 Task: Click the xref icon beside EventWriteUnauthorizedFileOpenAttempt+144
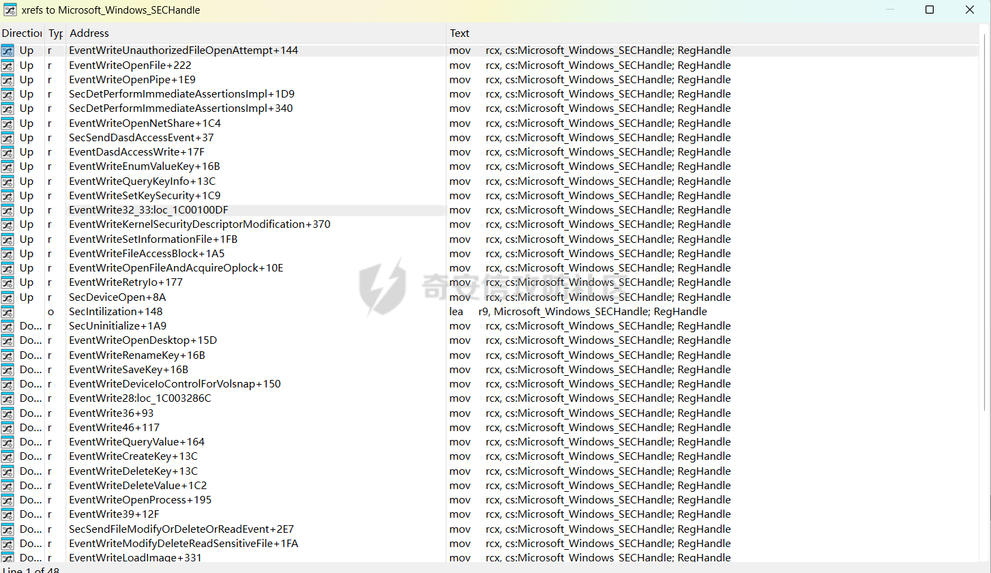point(8,50)
